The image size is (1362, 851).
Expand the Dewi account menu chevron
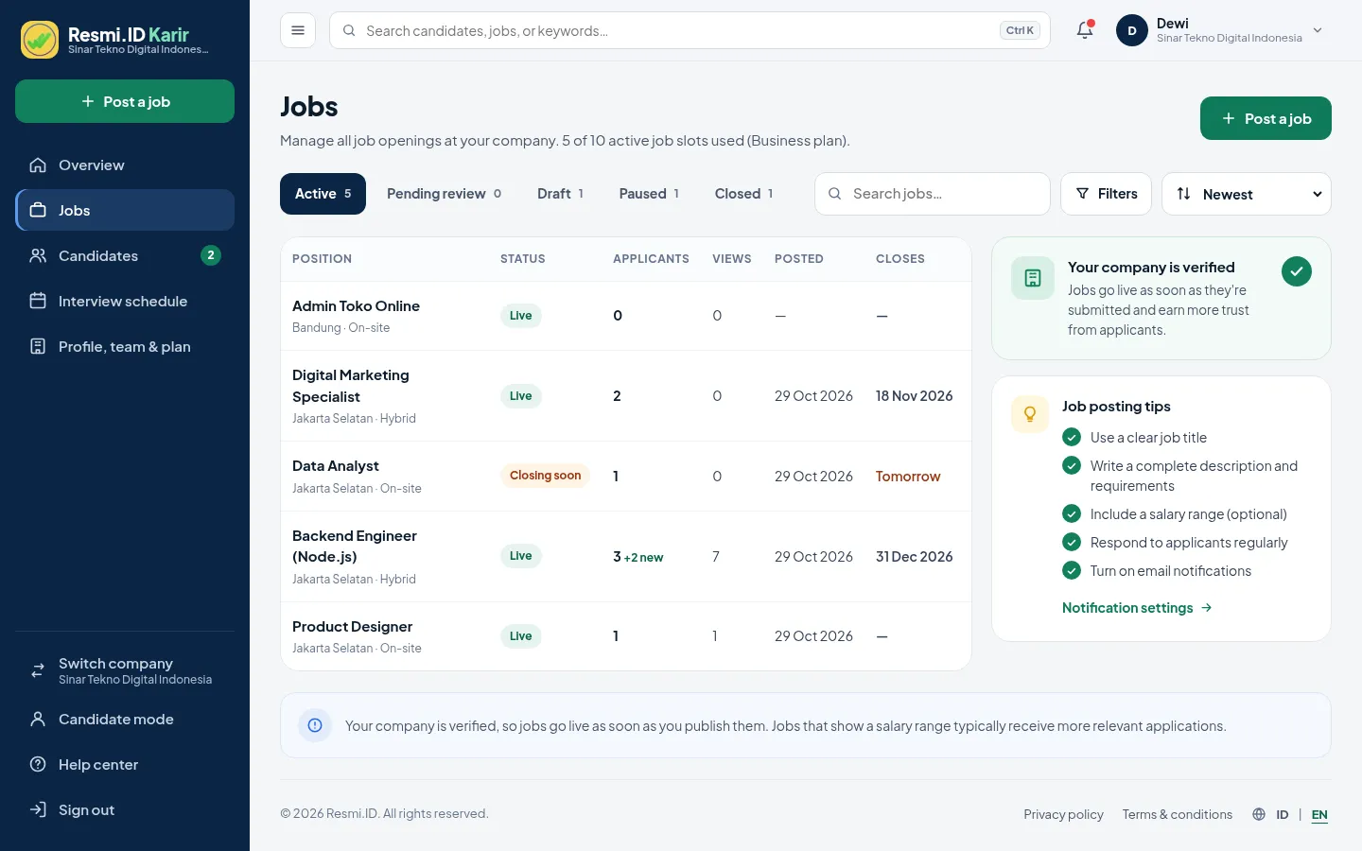(1318, 30)
